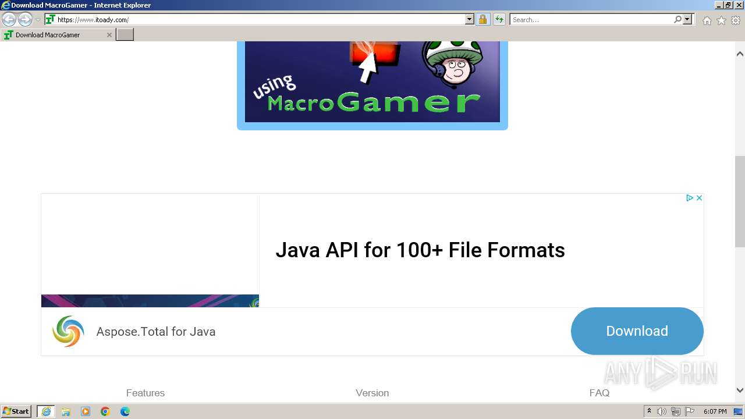The image size is (745, 419).
Task: Minimize the Internet Explorer window
Action: [719, 5]
